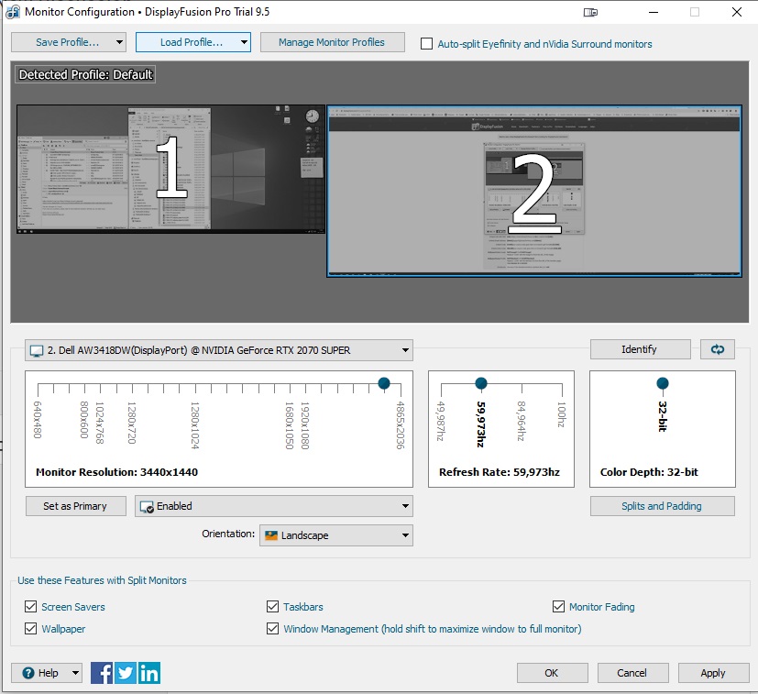
Task: Open the Save Profile dropdown
Action: pyautogui.click(x=68, y=42)
